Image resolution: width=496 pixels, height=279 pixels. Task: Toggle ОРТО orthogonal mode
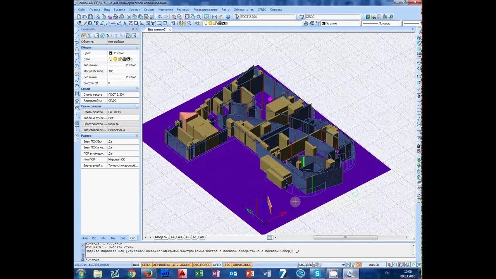pos(217,265)
